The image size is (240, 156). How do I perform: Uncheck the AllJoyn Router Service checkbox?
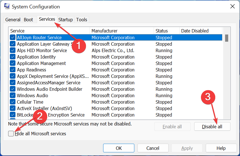pos(13,38)
